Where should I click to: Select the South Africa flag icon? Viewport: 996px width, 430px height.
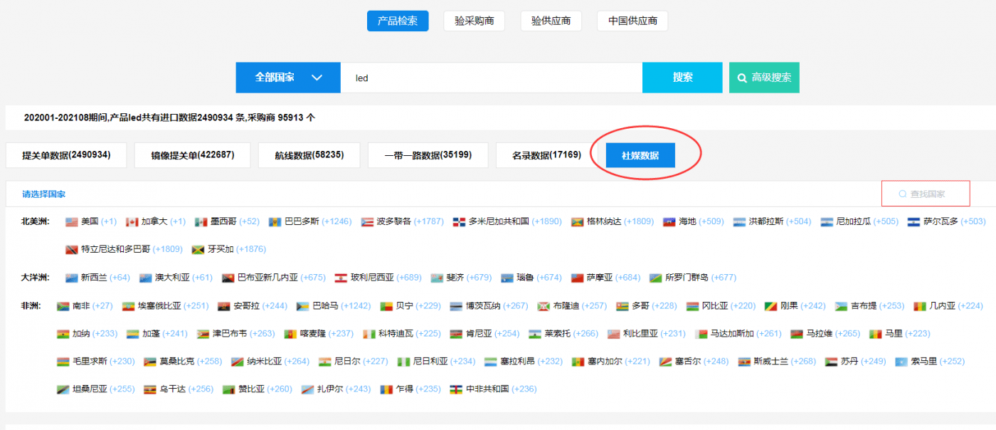(62, 305)
